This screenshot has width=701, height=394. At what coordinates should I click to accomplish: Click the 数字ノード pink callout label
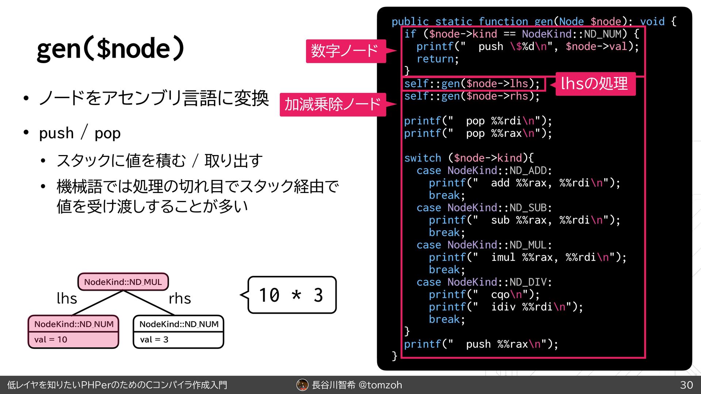coord(345,51)
